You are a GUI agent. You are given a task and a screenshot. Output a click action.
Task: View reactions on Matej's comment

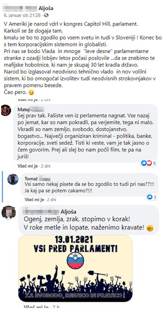click(148, 163)
